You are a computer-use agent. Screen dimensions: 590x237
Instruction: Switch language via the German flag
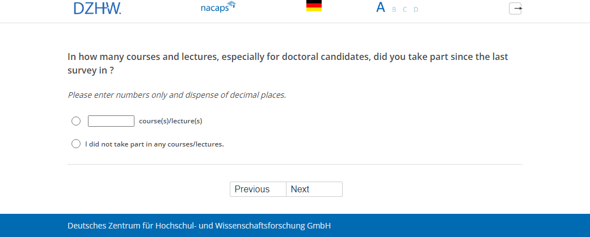click(314, 6)
